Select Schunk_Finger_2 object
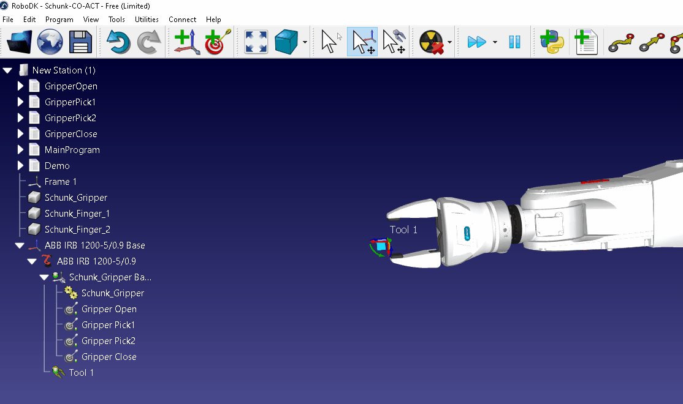 77,230
